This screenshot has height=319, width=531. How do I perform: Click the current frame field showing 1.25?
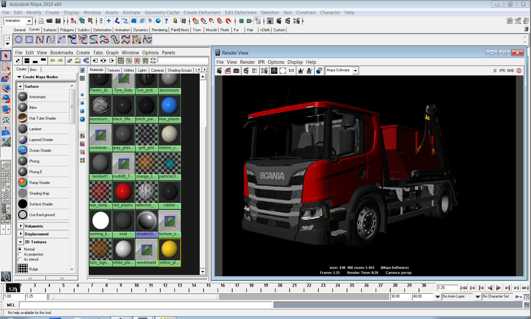coord(447,288)
